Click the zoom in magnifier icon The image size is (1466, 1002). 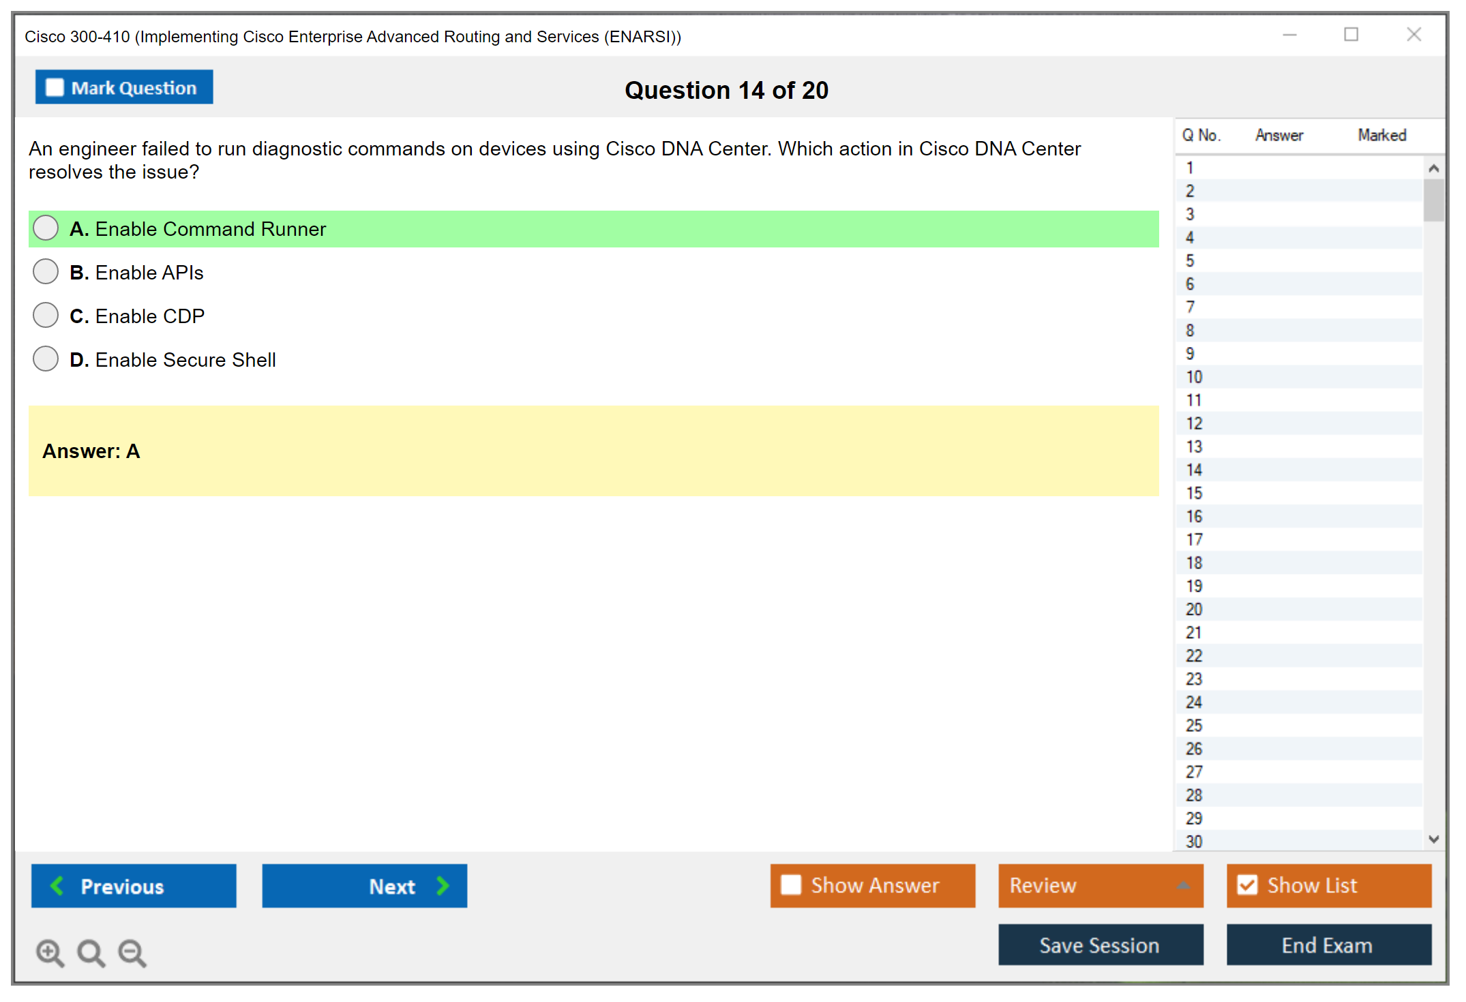coord(49,952)
